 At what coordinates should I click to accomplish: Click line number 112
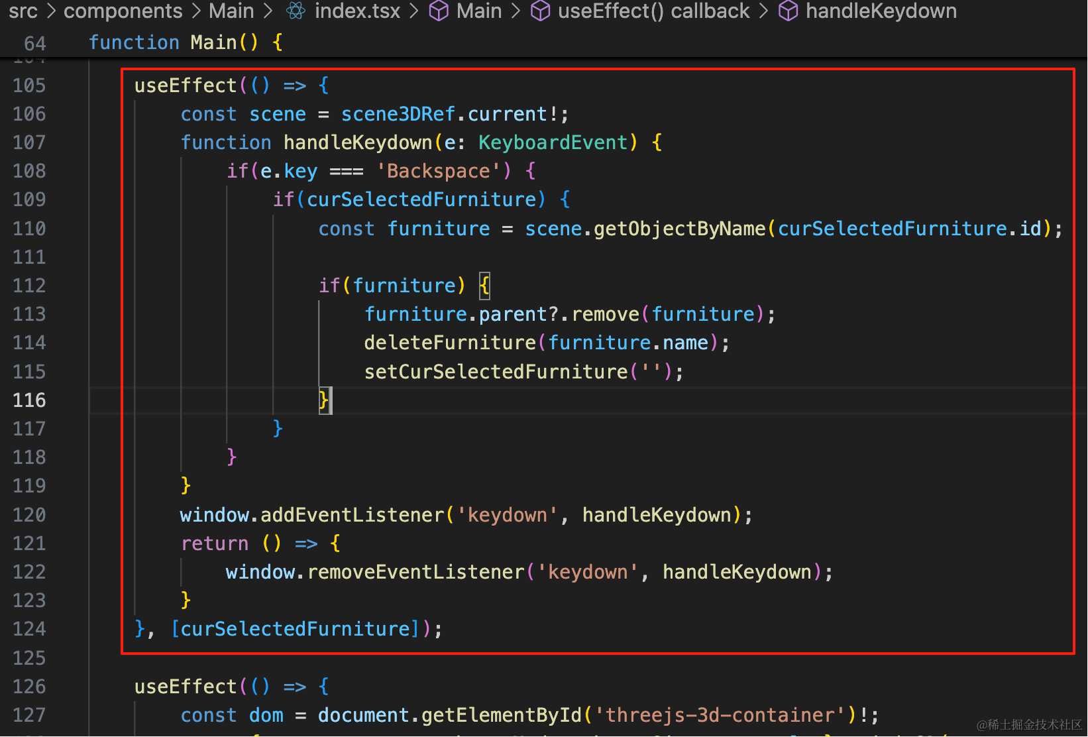coord(29,286)
